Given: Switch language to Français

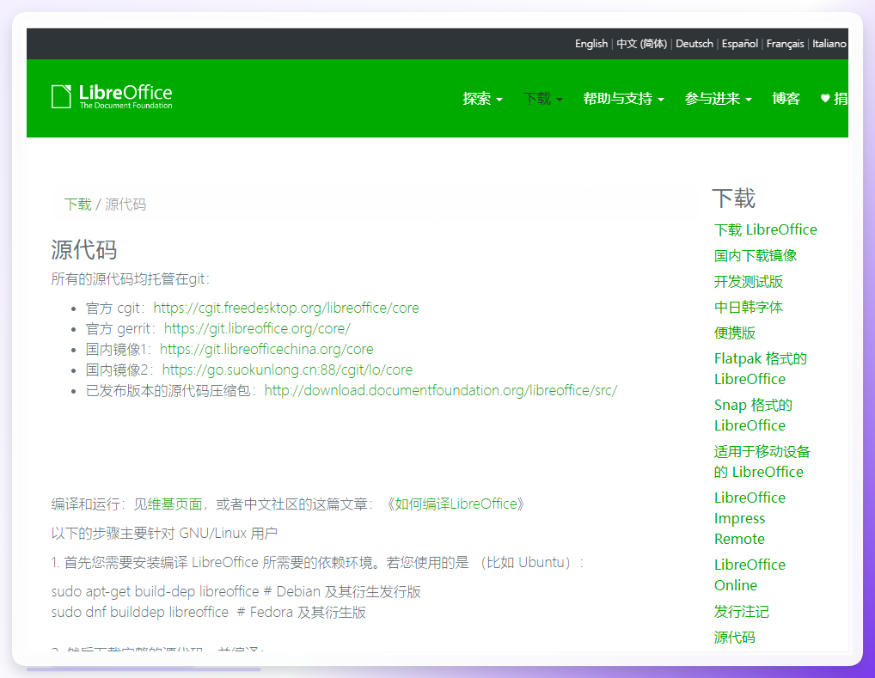Looking at the screenshot, I should pos(785,44).
